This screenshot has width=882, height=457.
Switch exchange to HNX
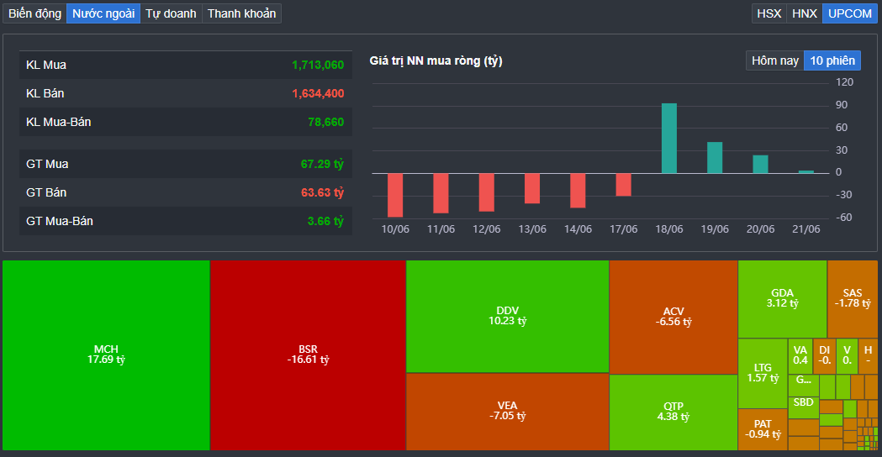pyautogui.click(x=804, y=13)
